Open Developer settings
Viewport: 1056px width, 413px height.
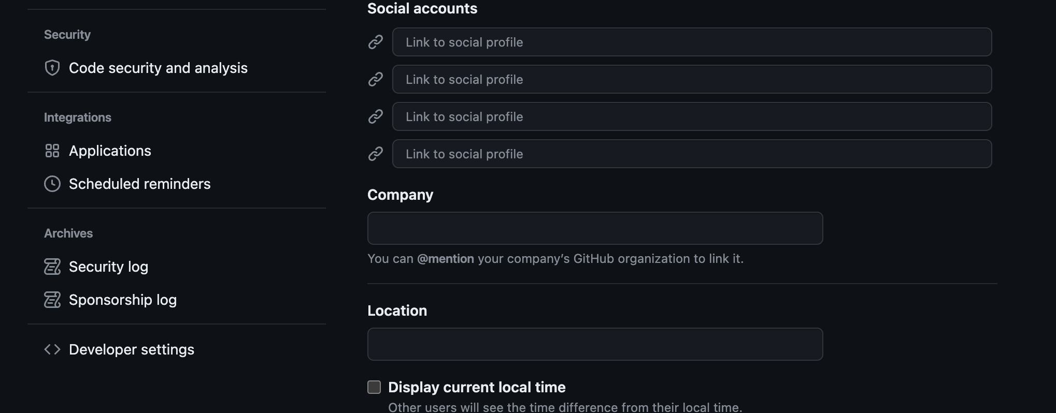(x=132, y=349)
